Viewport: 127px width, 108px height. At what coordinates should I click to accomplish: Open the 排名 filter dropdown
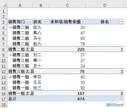coord(121,21)
